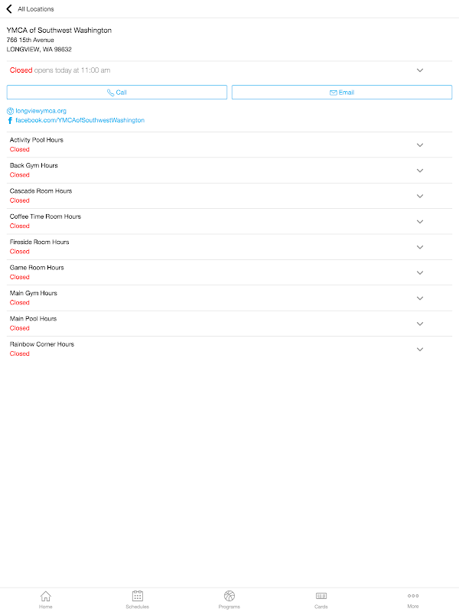459x612 pixels.
Task: Click the Activity Pool Hours label
Action: pyautogui.click(x=37, y=140)
